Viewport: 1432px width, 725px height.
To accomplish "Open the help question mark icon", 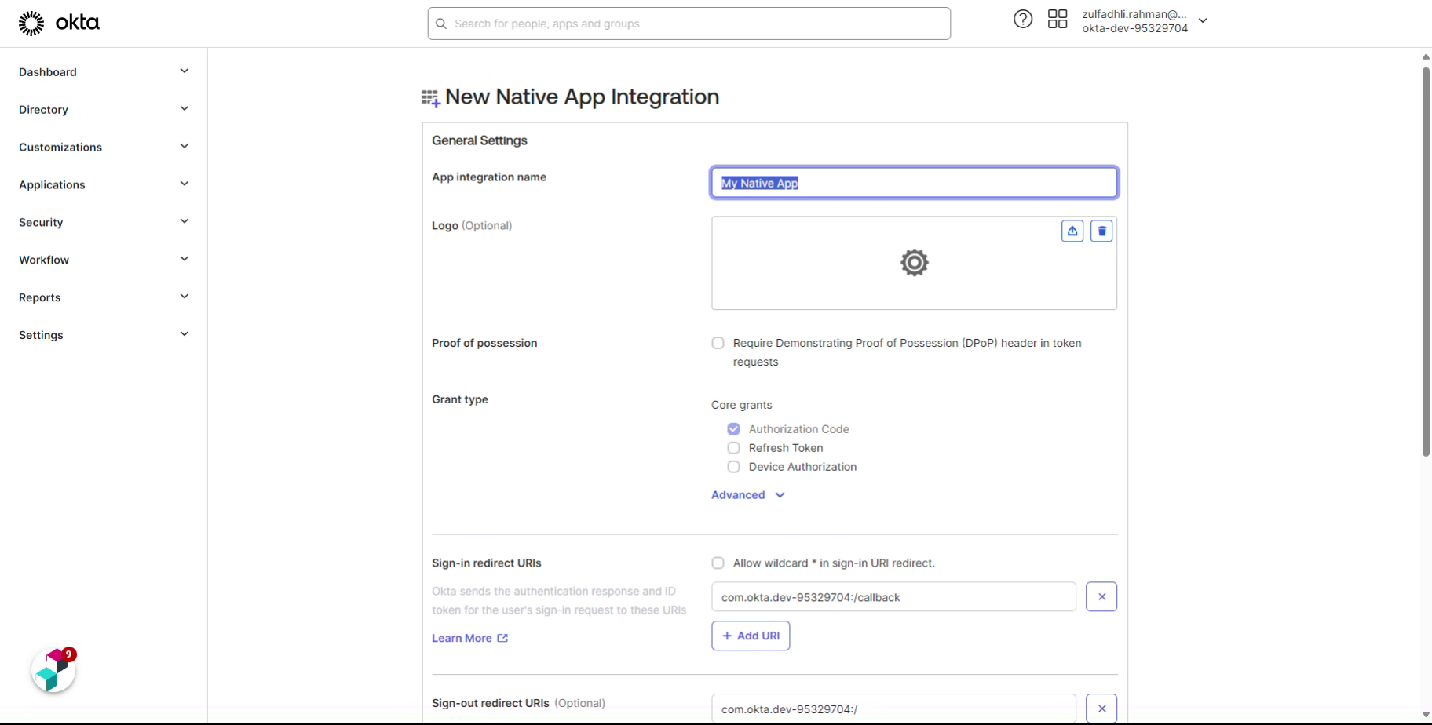I will pos(1022,20).
